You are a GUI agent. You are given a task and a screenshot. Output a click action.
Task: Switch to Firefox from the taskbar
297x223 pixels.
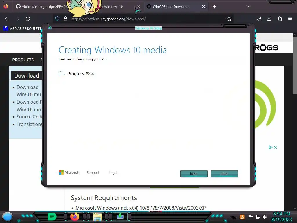[75, 217]
